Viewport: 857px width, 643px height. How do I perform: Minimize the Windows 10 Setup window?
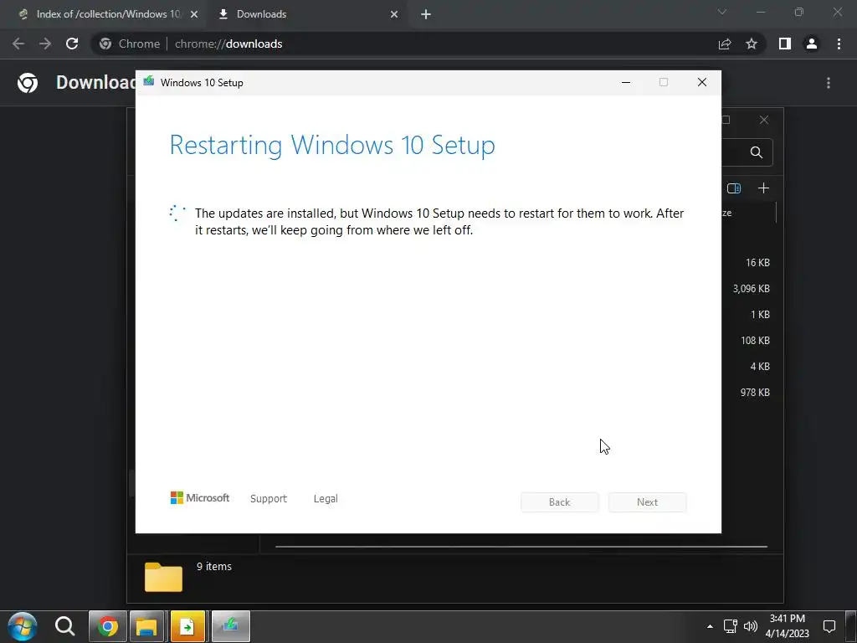[626, 83]
